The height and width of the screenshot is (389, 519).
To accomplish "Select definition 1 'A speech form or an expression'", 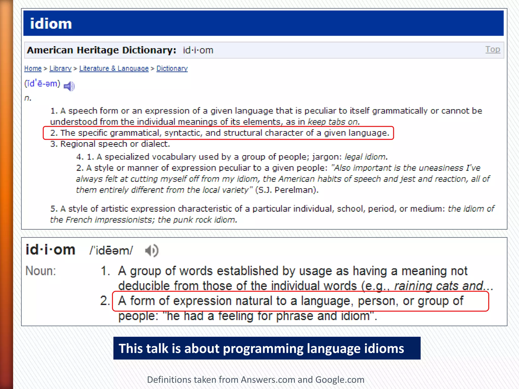I will 266,116.
